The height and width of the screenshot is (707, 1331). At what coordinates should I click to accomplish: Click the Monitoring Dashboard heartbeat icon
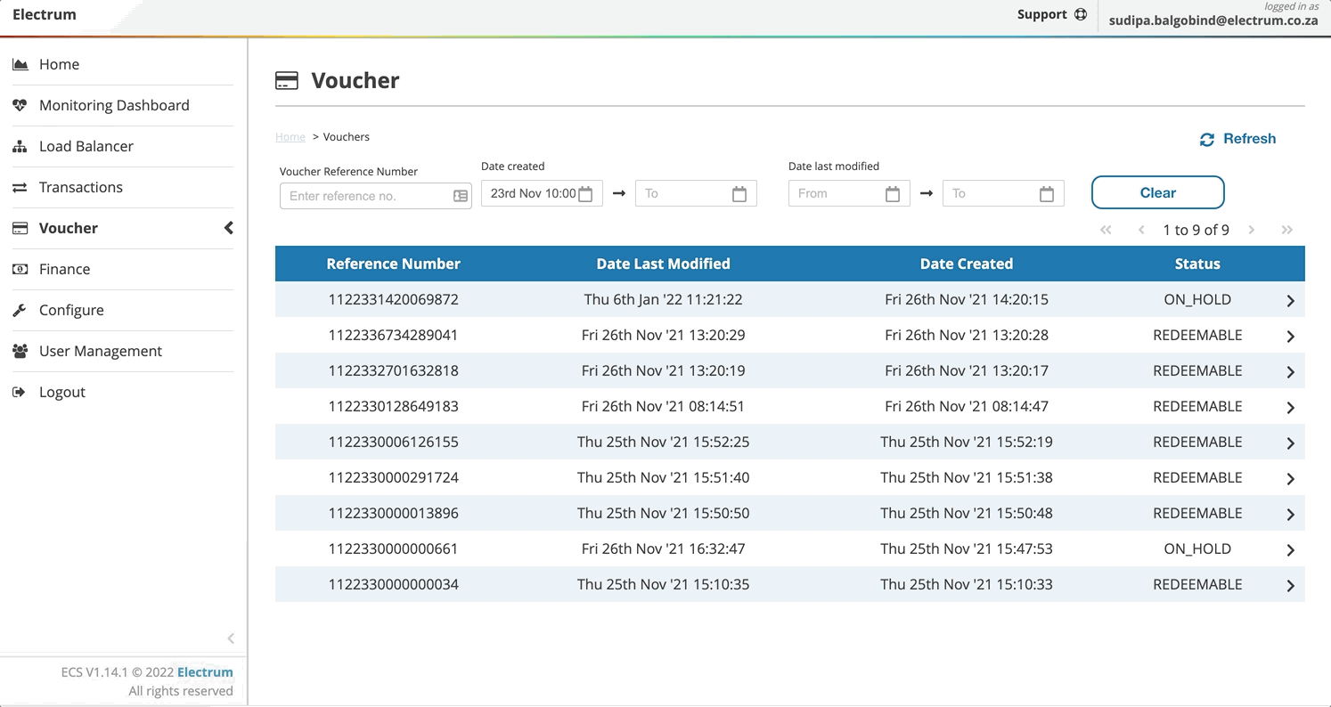[x=20, y=105]
